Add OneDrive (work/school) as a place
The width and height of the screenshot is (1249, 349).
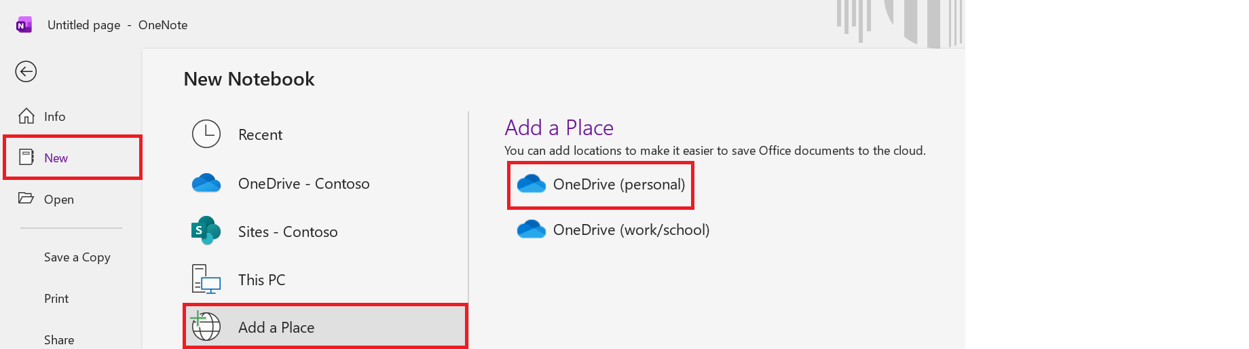click(613, 229)
